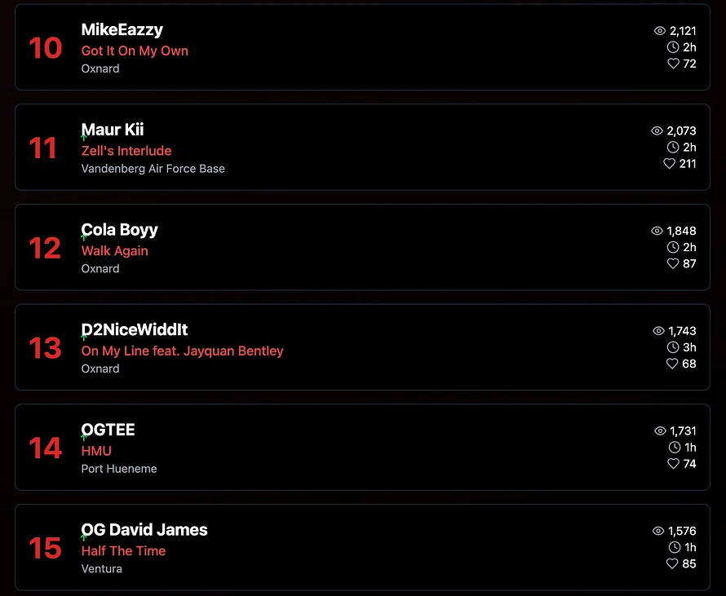Viewport: 726px width, 596px height.
Task: Select the Vandenberg Air Force Base location
Action: (153, 169)
